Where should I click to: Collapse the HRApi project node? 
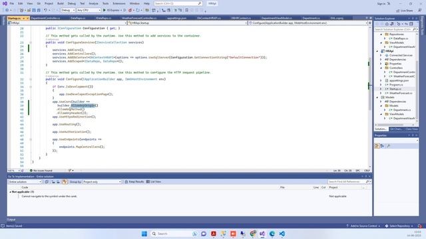pos(377,51)
